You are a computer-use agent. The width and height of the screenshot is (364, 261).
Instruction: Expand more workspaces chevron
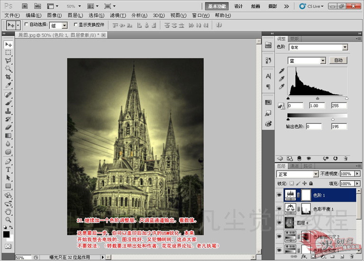[286, 6]
